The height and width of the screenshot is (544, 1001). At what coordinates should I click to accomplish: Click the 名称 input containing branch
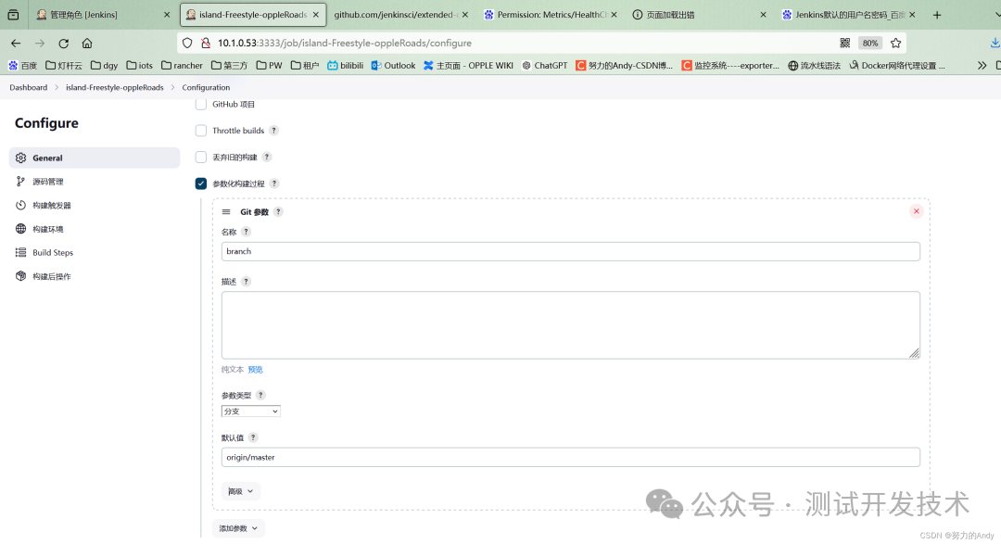pyautogui.click(x=571, y=251)
